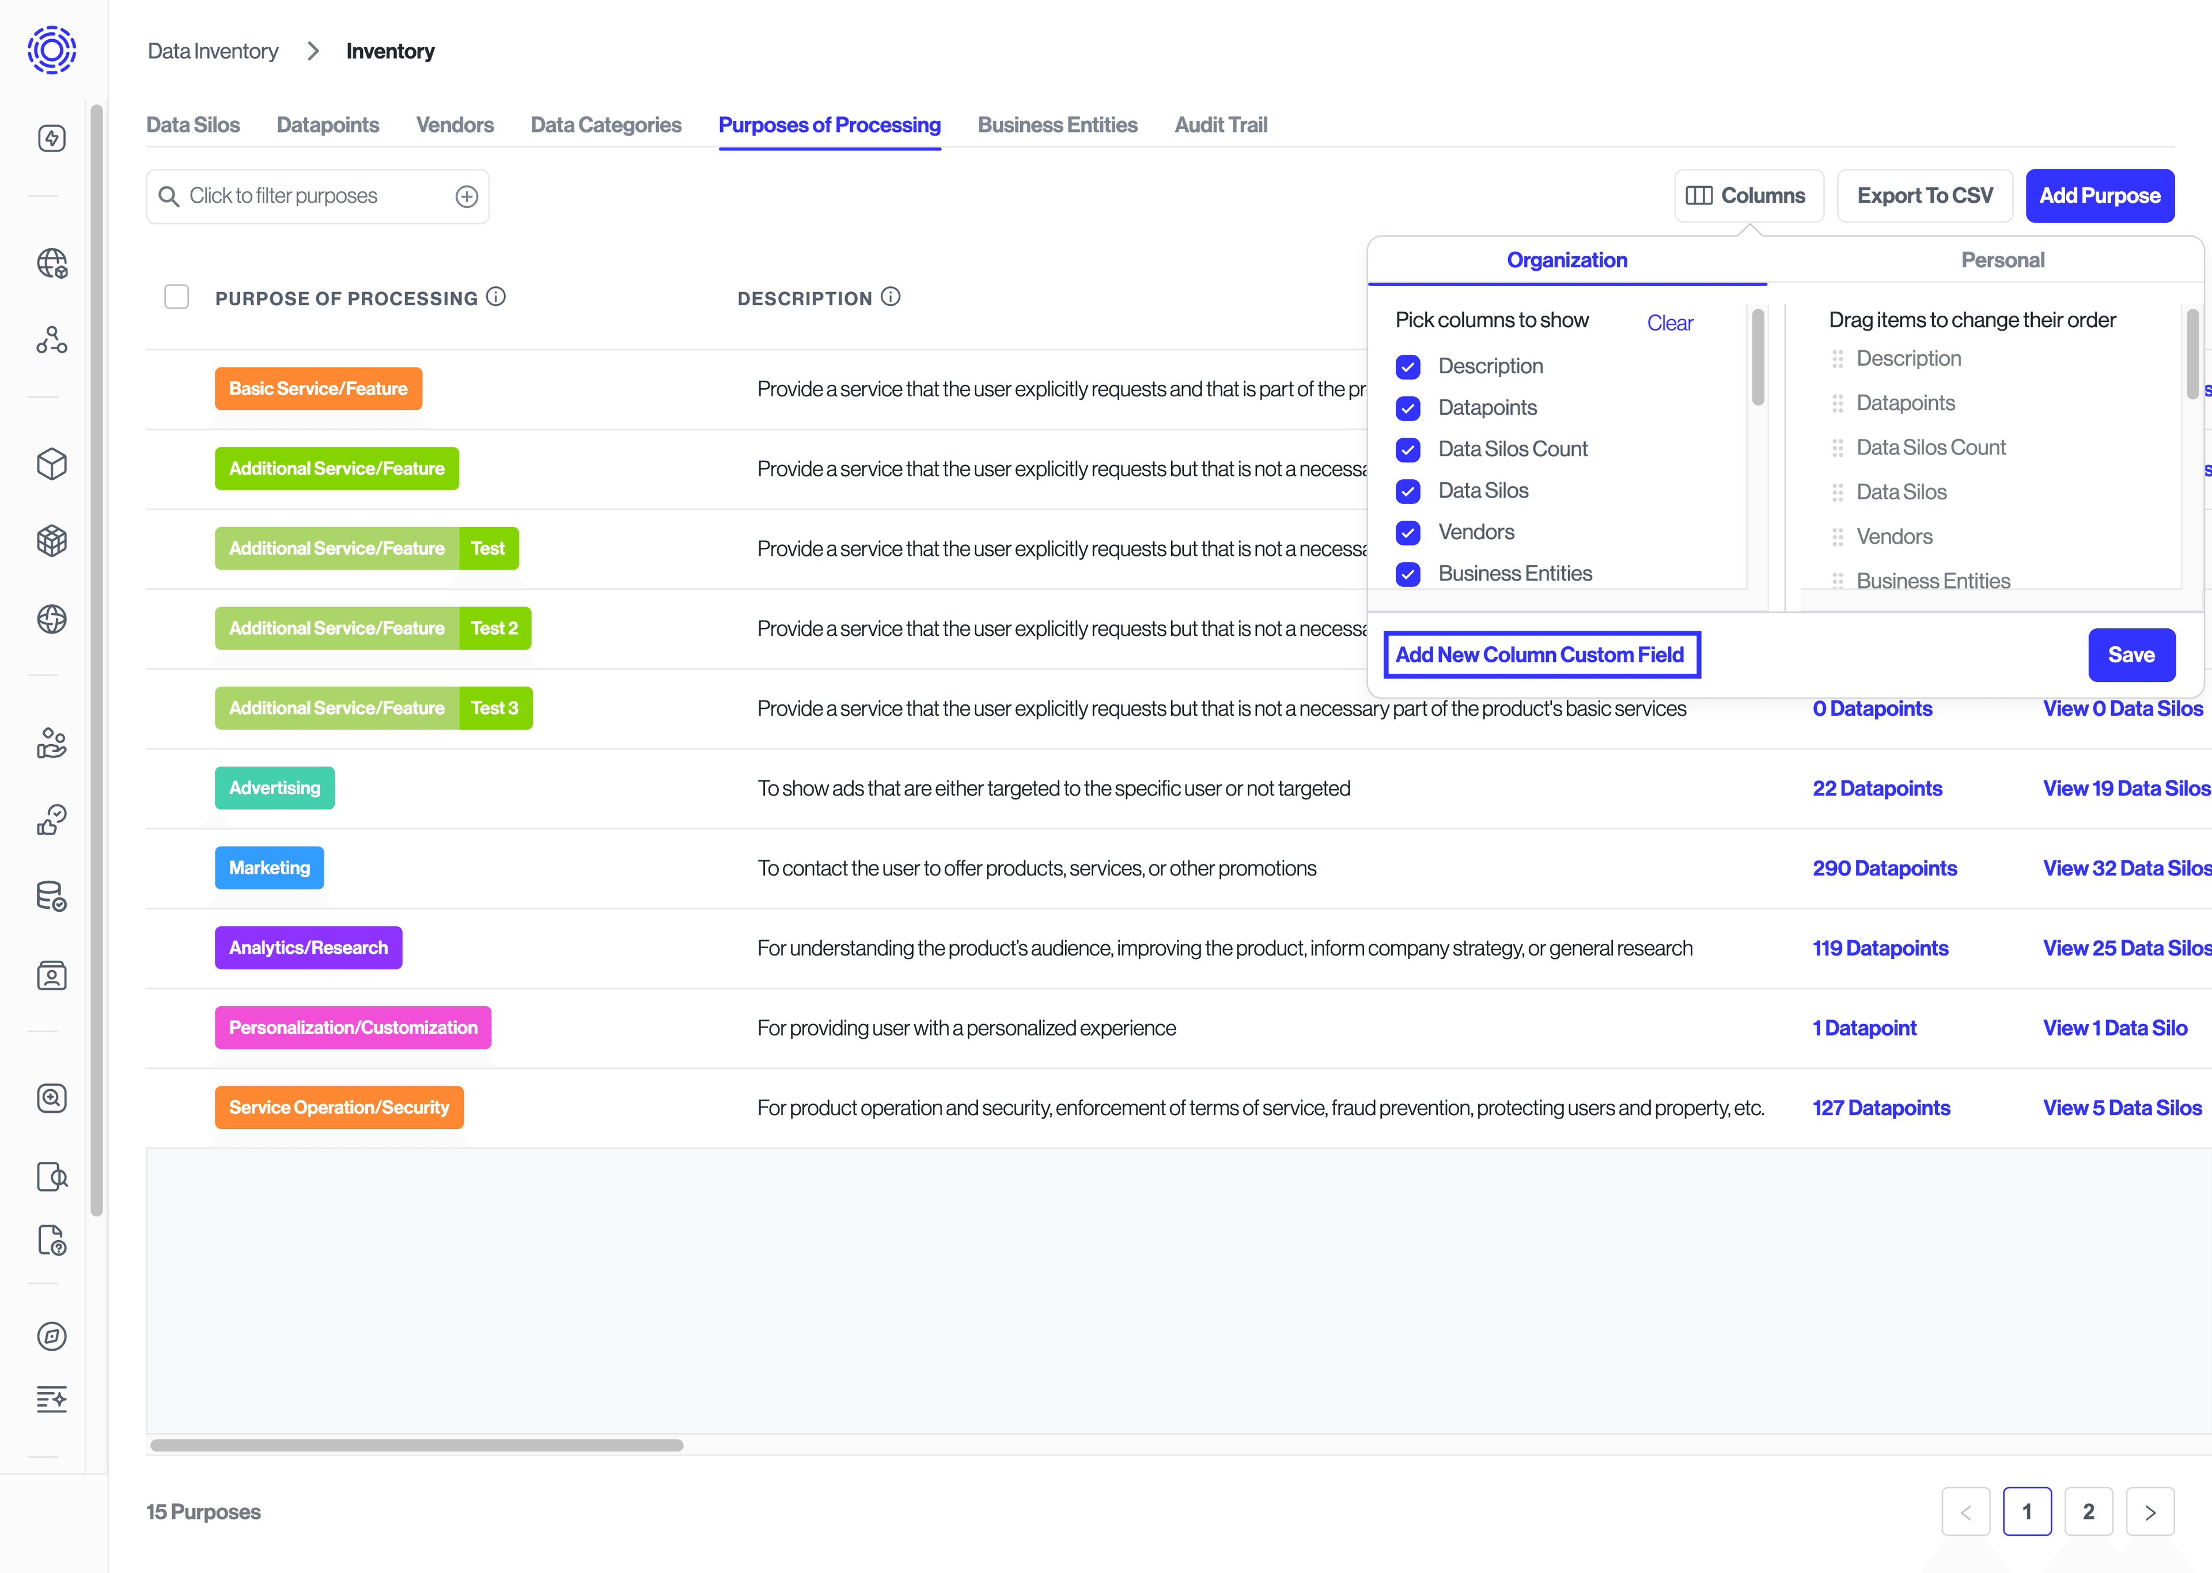The image size is (2212, 1573).
Task: Uncheck the Business Entities column option
Action: click(x=1407, y=574)
